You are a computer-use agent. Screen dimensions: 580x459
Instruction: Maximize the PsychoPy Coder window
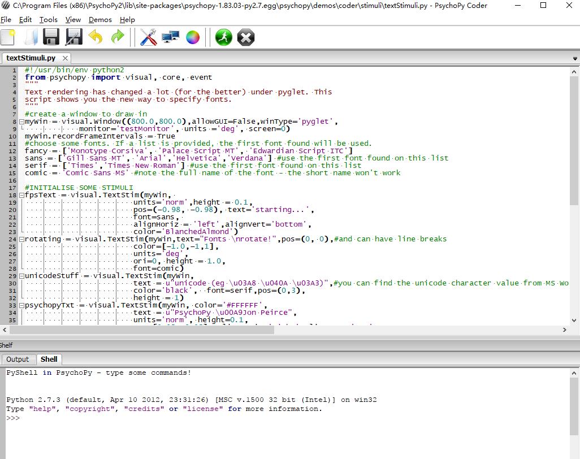tap(543, 6)
